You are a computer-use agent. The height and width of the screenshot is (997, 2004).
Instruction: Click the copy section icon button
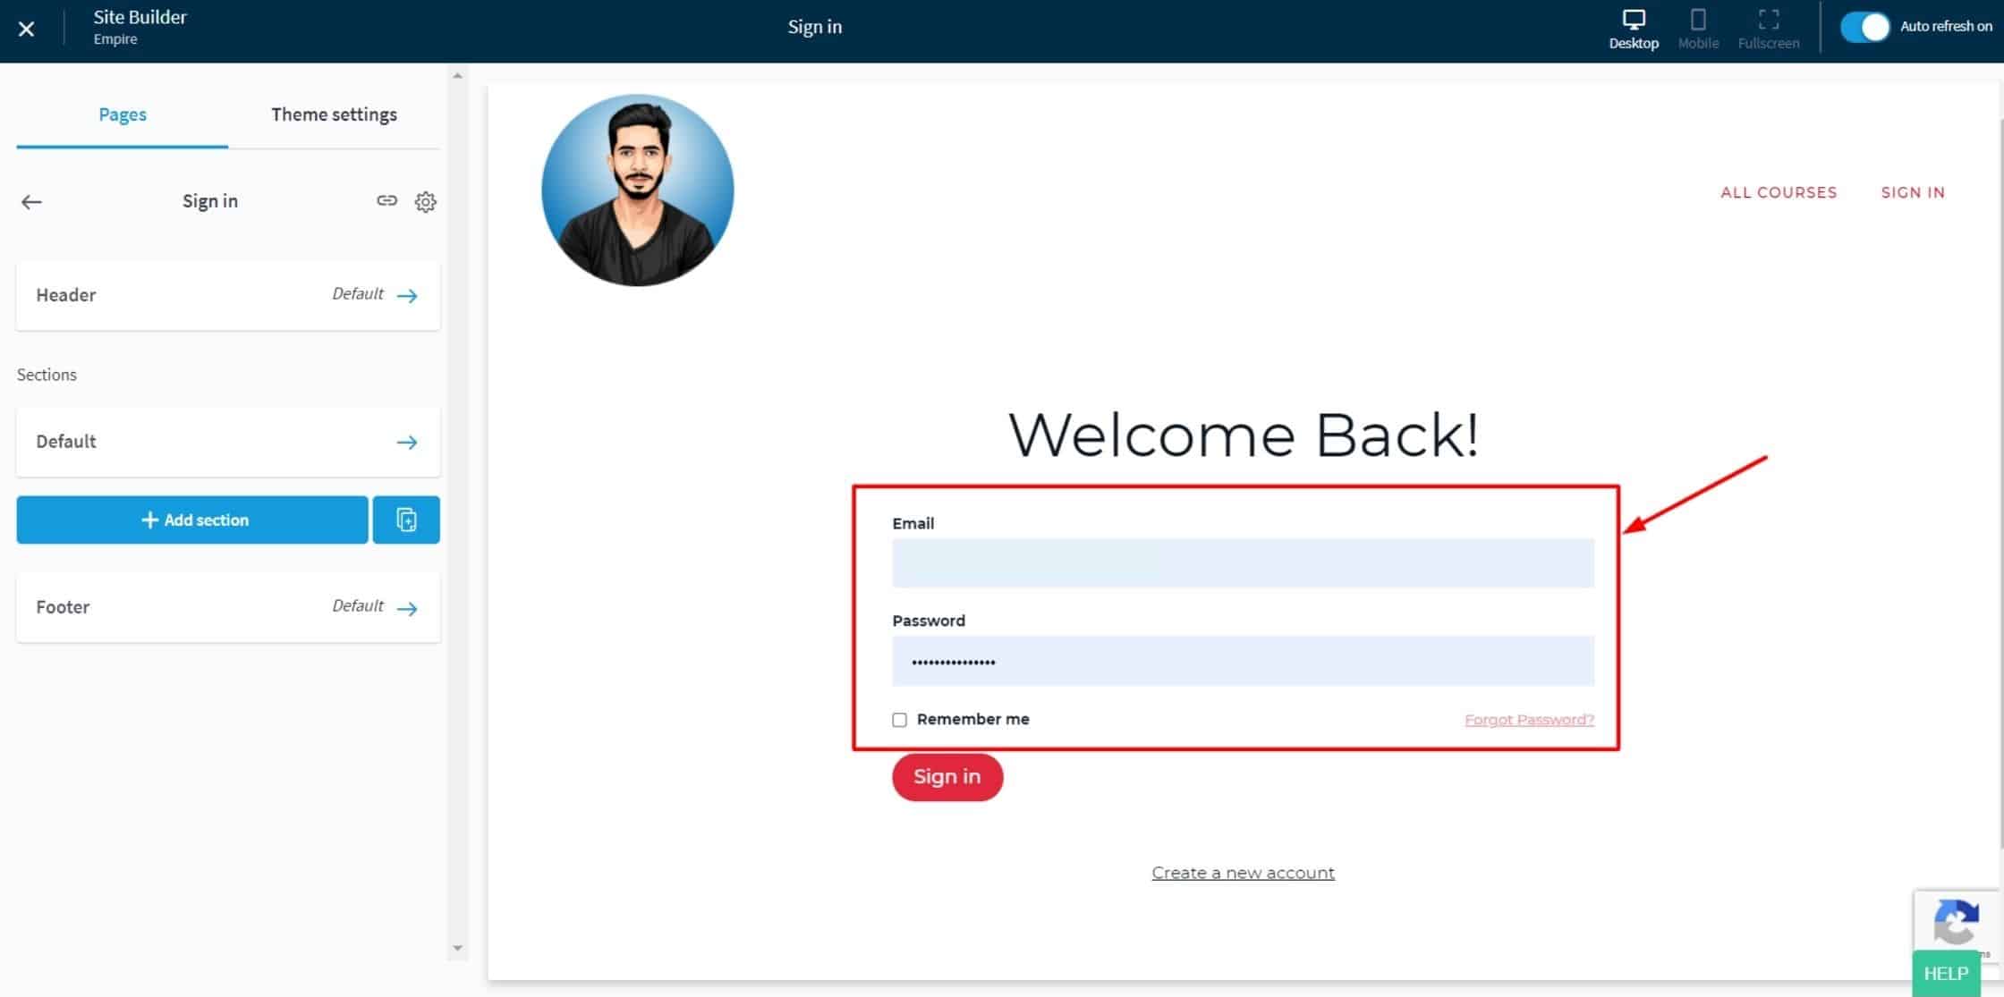(x=406, y=520)
